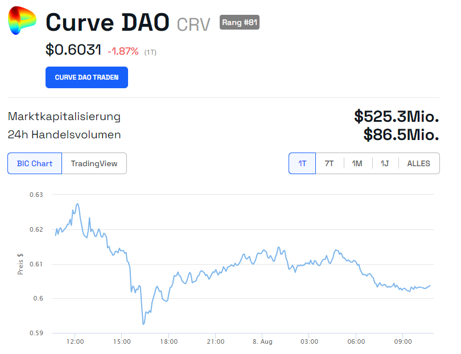461x354 pixels.
Task: Select the 1T timeframe
Action: pos(302,163)
